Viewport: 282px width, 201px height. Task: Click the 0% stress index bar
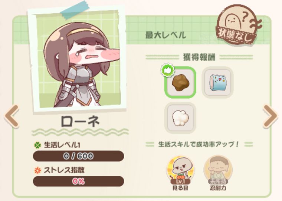tap(78, 181)
